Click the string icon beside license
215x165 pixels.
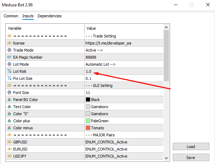pyautogui.click(x=9, y=43)
